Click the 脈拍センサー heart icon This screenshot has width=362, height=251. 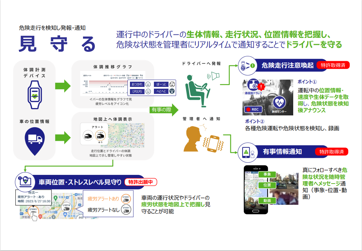(x=279, y=102)
